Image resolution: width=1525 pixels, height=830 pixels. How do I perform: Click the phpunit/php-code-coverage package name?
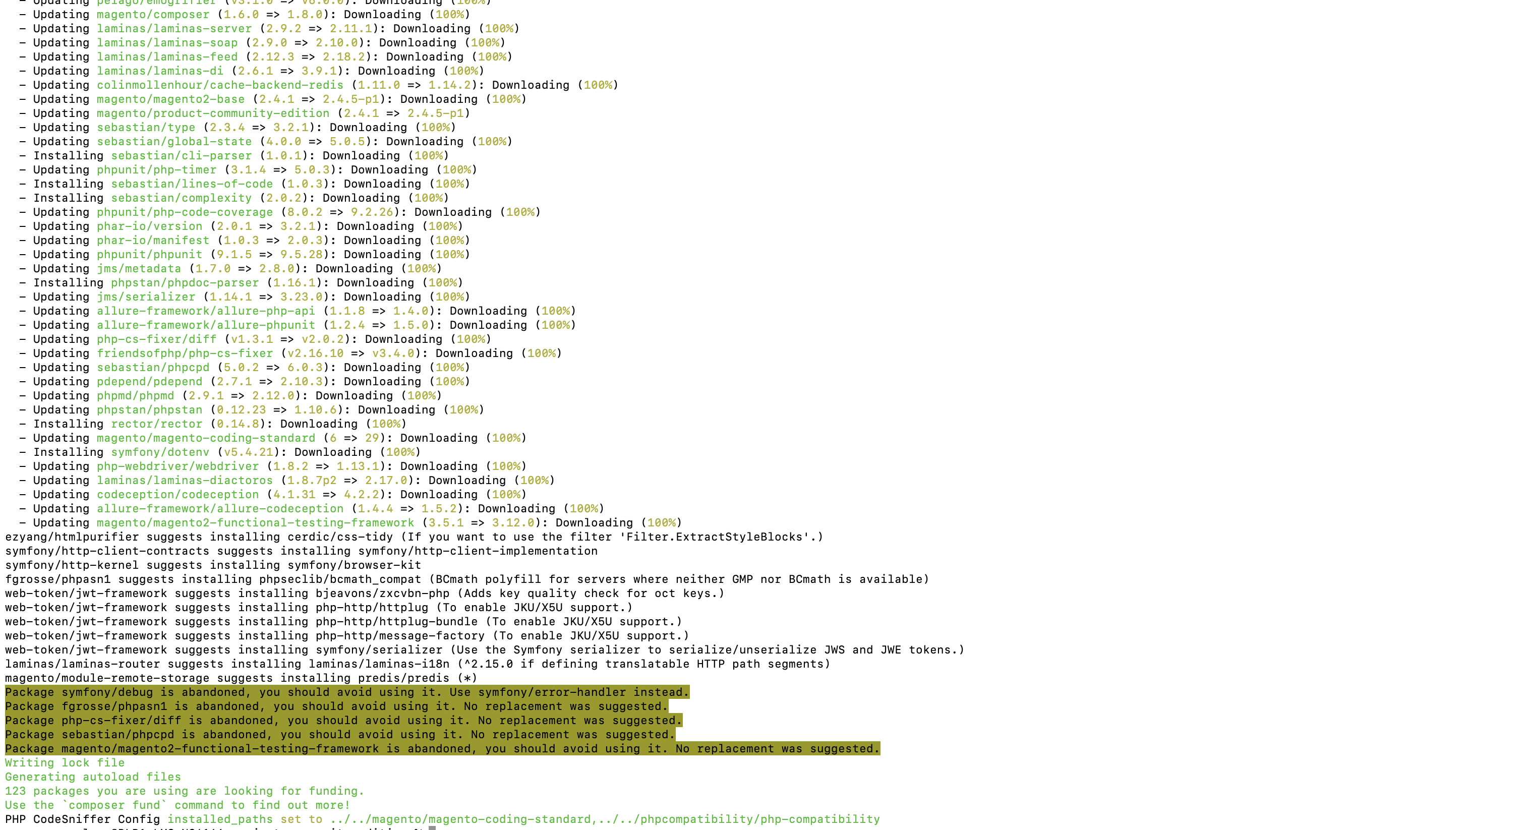[x=185, y=212]
